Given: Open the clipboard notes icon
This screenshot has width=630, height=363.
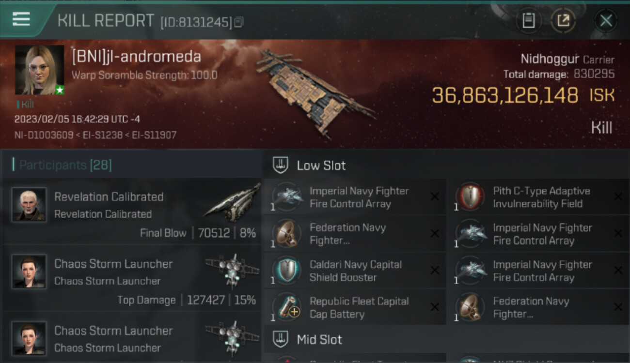Looking at the screenshot, I should [x=528, y=20].
